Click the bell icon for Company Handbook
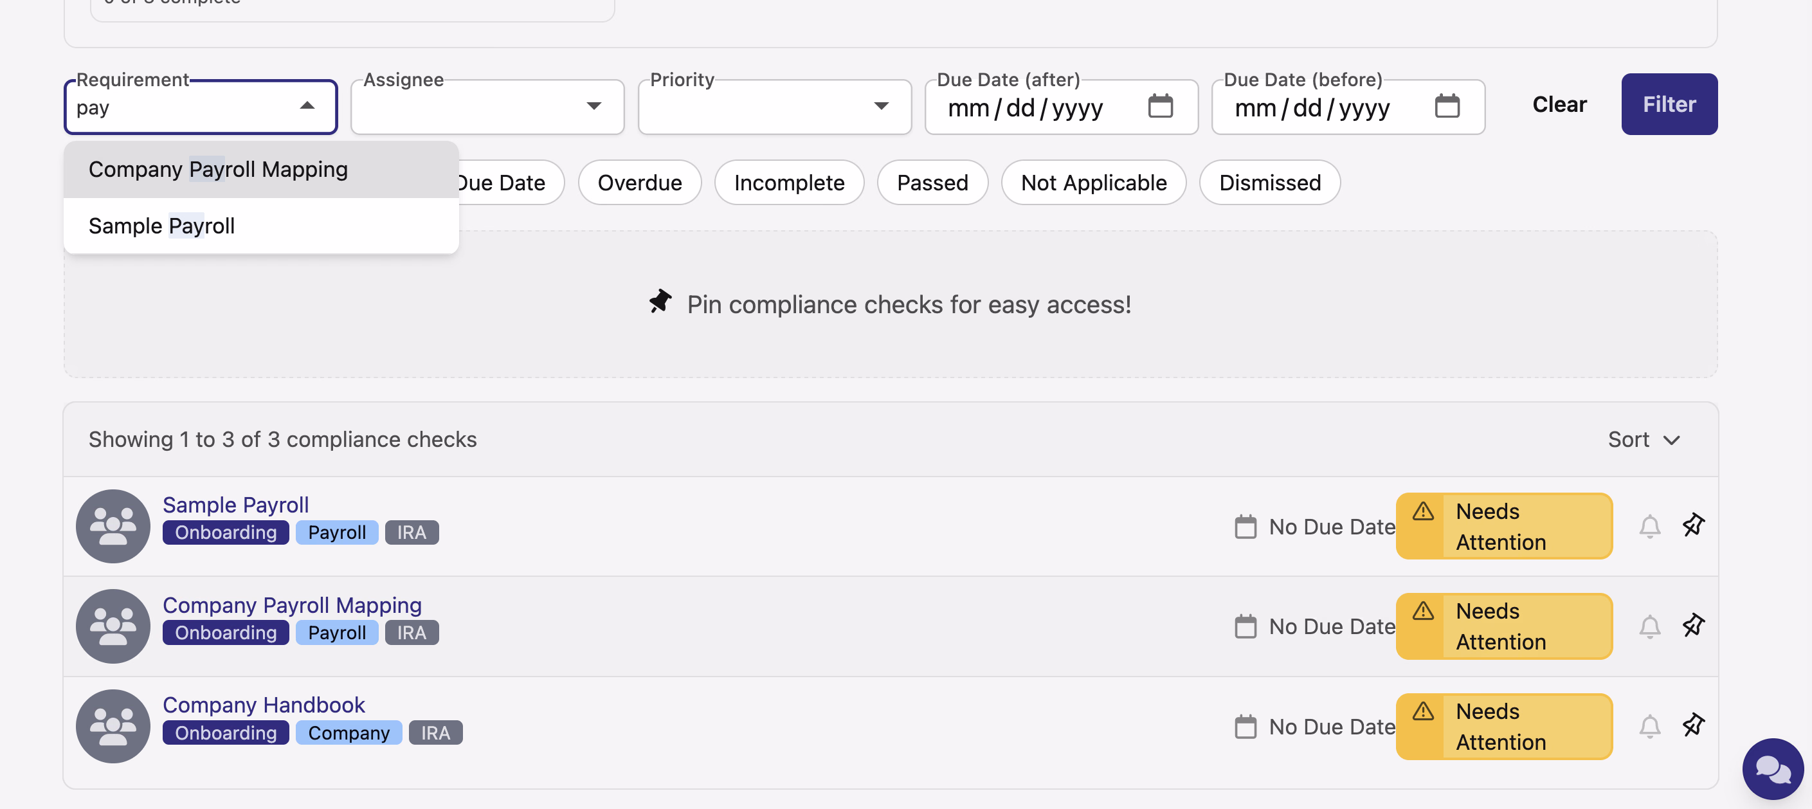 coord(1649,726)
